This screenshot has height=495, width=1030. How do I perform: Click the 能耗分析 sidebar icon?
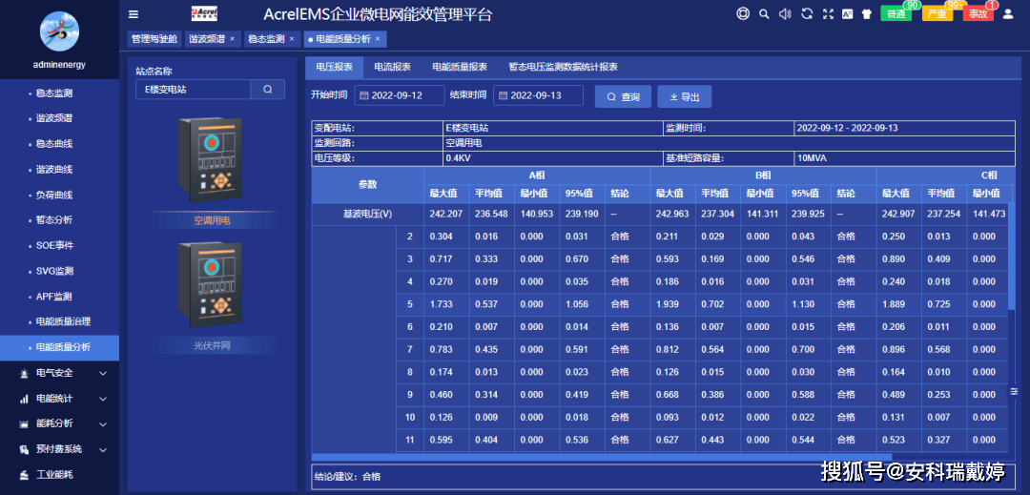[24, 423]
